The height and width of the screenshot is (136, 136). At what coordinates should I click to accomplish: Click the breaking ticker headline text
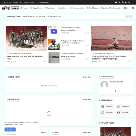42,16
